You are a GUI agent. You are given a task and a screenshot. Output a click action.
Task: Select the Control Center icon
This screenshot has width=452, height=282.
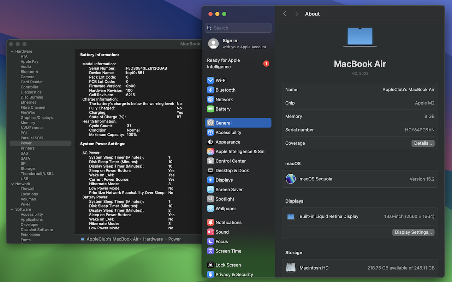pyautogui.click(x=210, y=161)
